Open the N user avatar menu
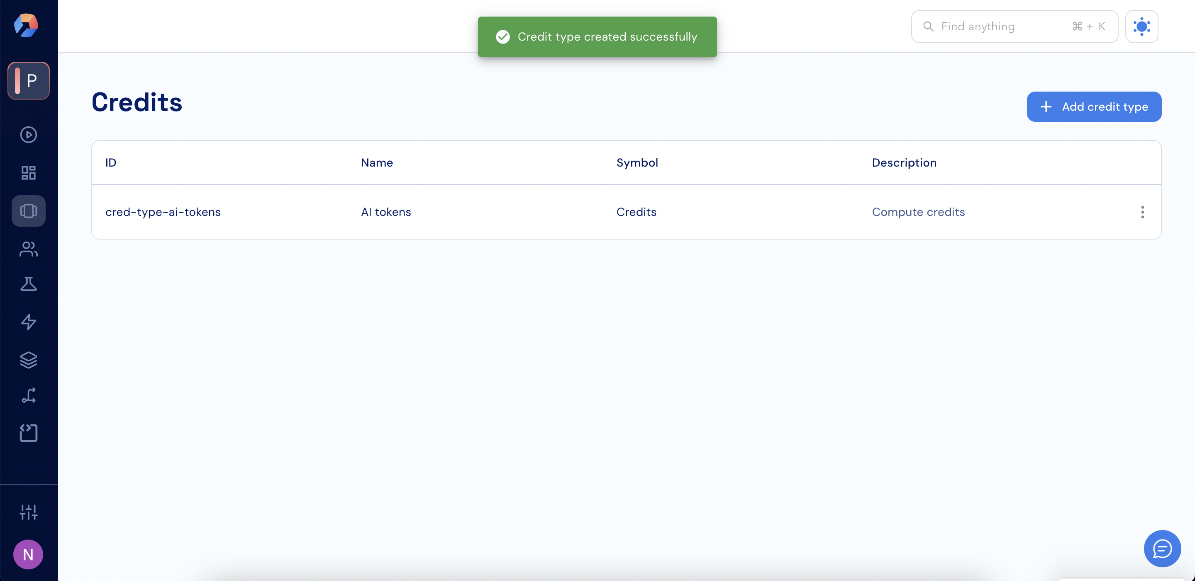This screenshot has width=1195, height=581. pos(28,554)
